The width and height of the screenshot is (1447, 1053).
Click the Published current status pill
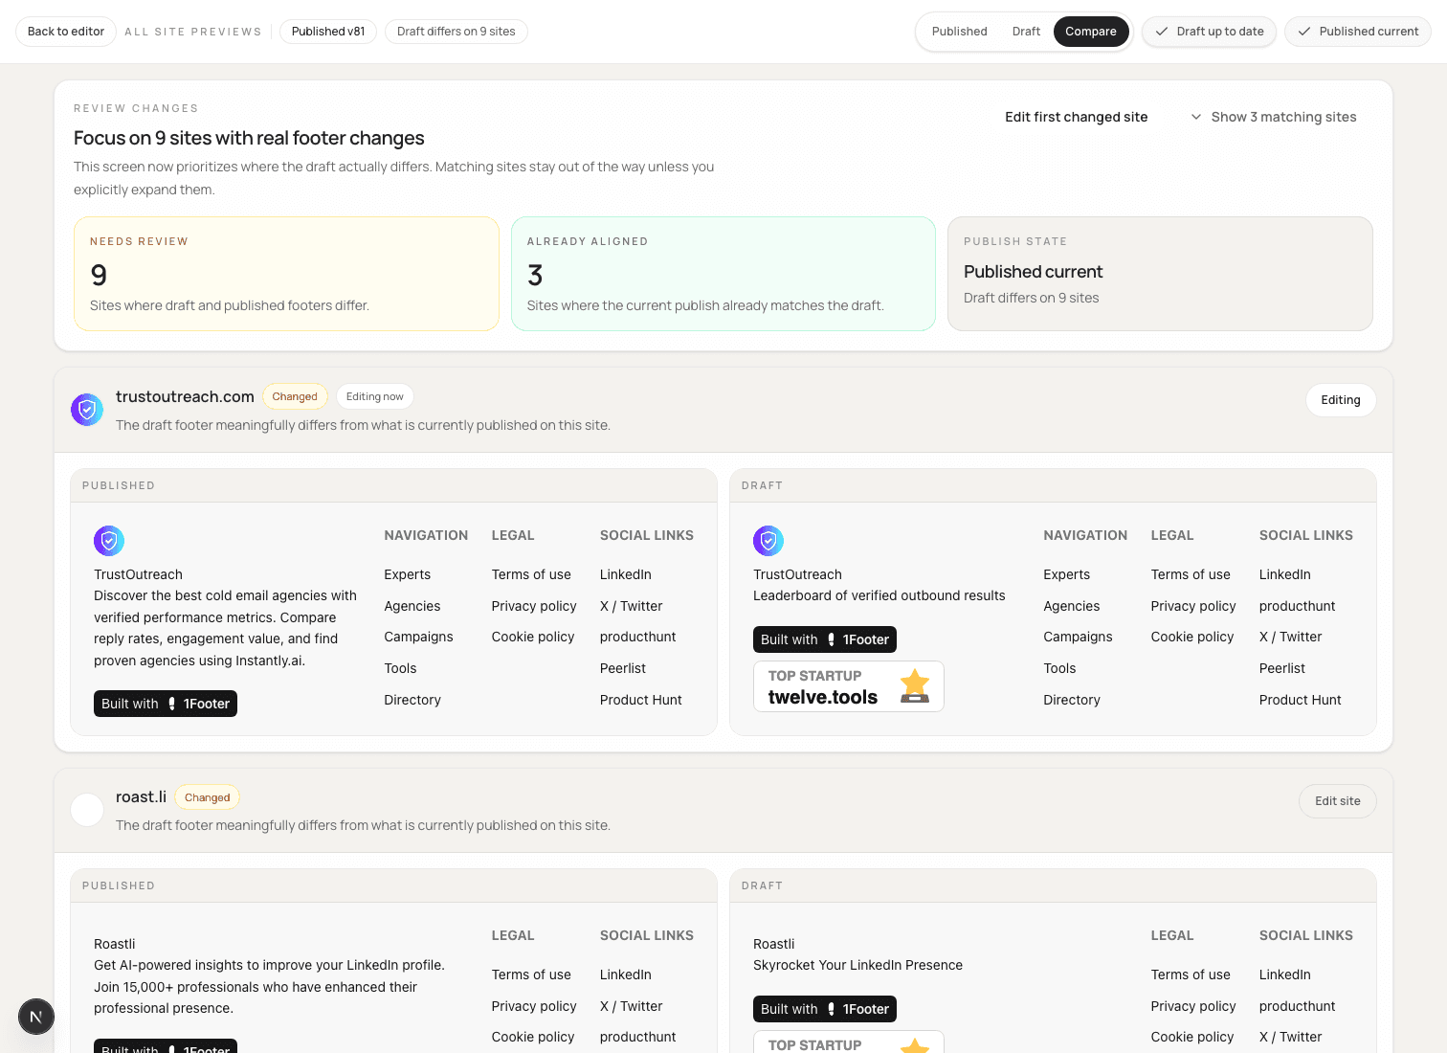pyautogui.click(x=1358, y=32)
